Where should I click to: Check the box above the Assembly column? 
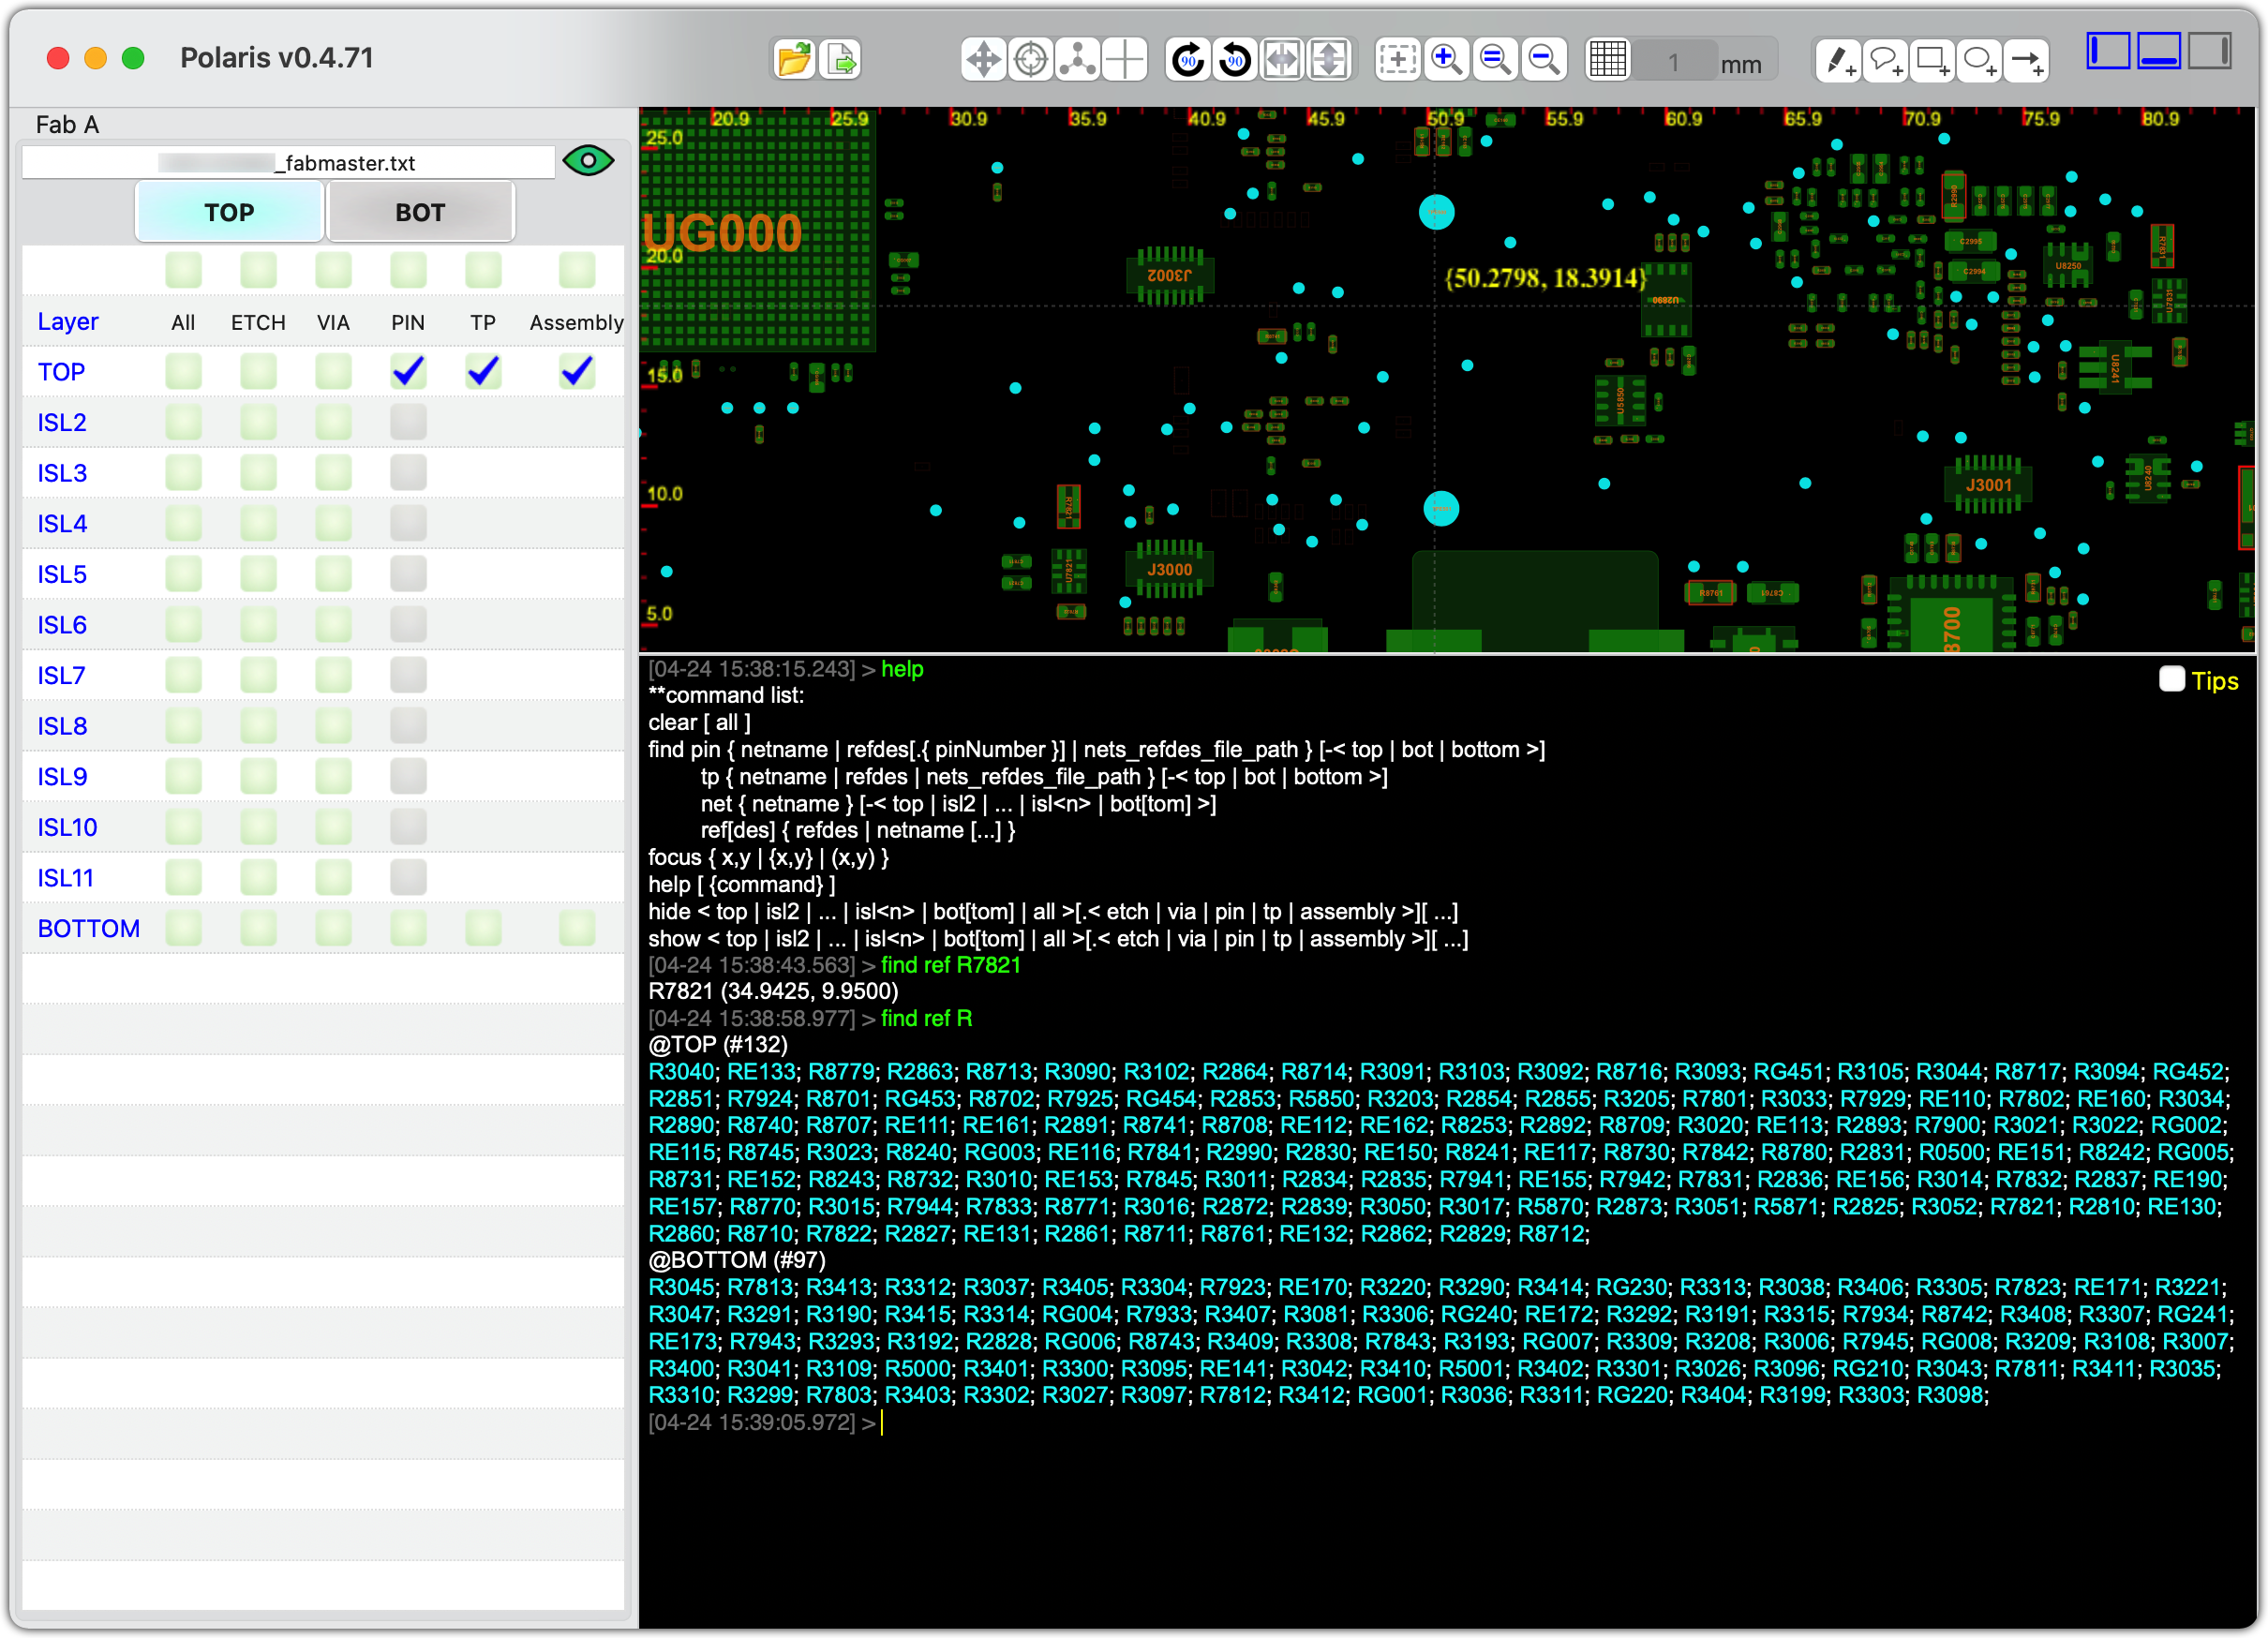point(577,270)
